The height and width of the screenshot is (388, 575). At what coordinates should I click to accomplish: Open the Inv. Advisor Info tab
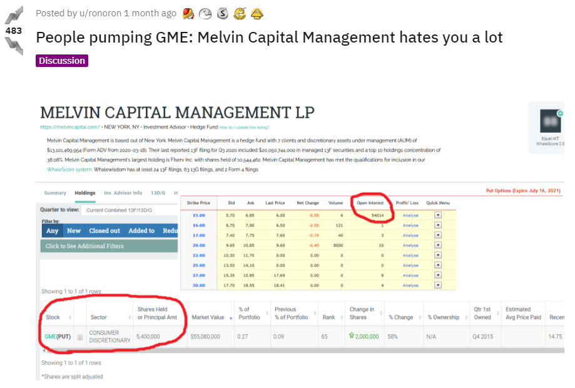coord(123,193)
